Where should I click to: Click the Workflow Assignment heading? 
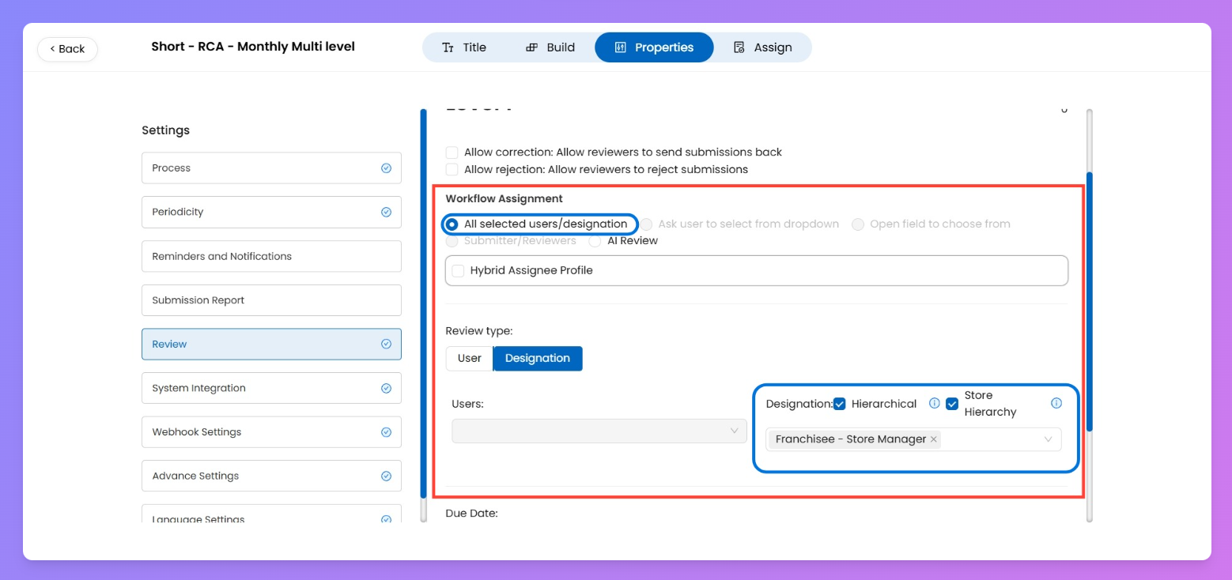(505, 199)
